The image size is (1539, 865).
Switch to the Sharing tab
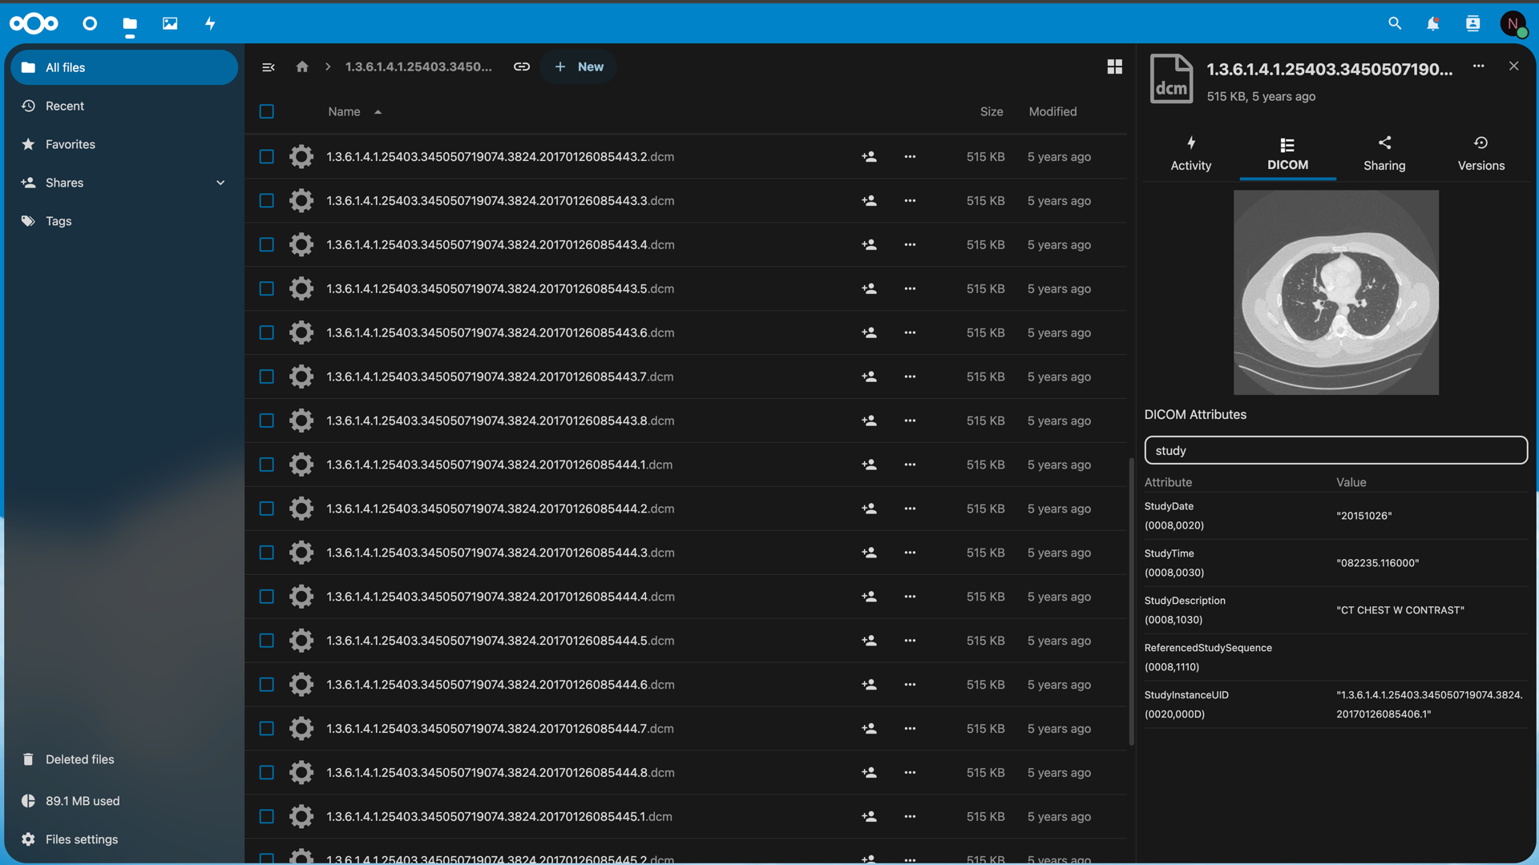[1384, 153]
